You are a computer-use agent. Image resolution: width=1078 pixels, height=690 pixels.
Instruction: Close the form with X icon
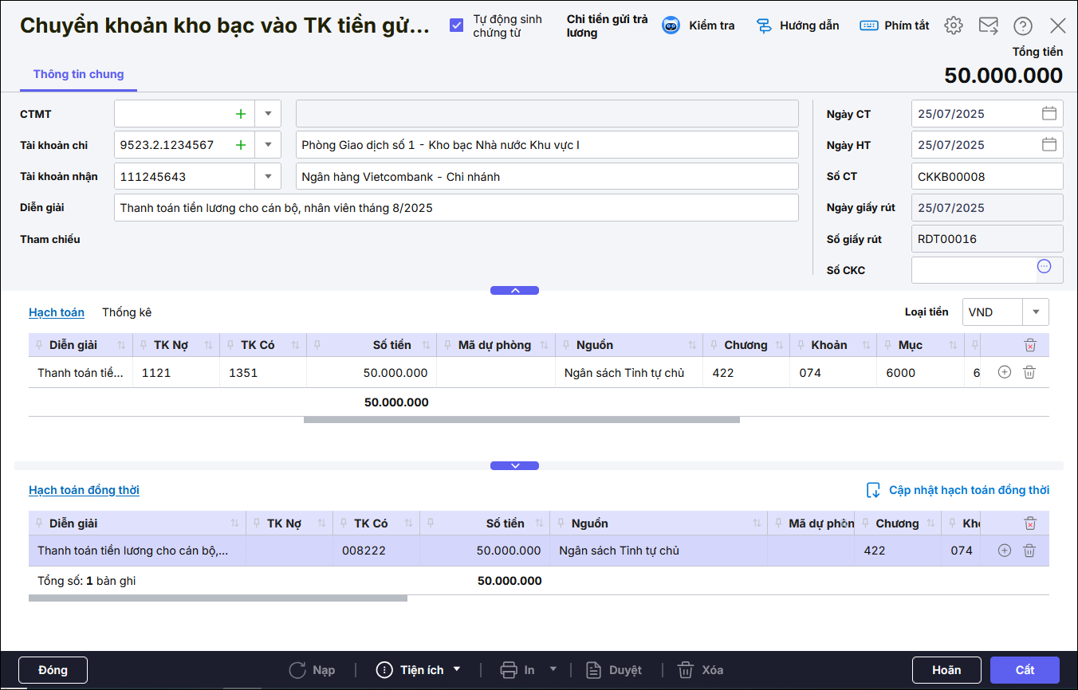(x=1058, y=25)
